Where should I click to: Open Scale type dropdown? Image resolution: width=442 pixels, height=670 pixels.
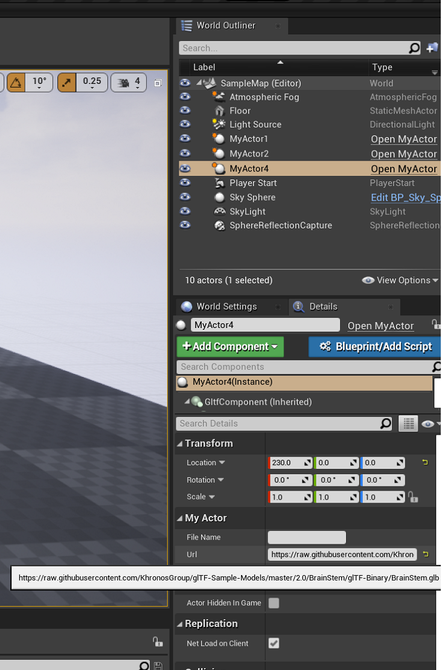tap(211, 497)
